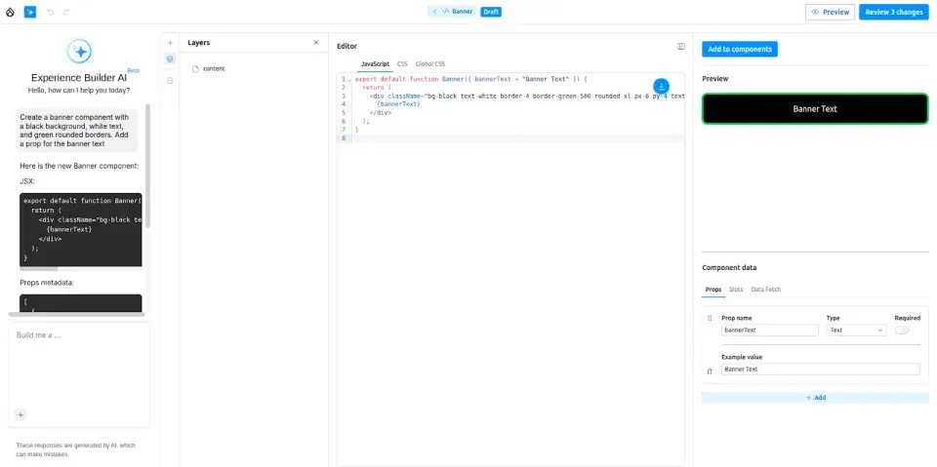Click the content page icon in Layers
Image resolution: width=937 pixels, height=467 pixels.
195,68
